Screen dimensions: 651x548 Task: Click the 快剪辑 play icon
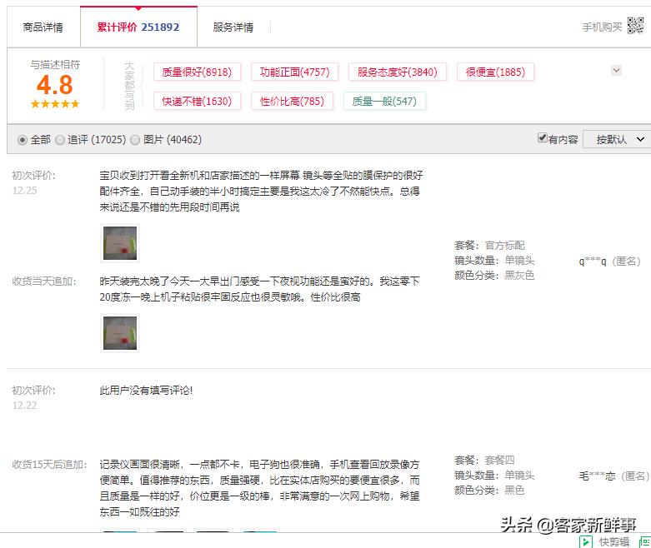pyautogui.click(x=585, y=542)
